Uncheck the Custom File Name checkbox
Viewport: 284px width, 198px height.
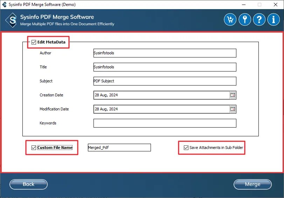point(34,148)
